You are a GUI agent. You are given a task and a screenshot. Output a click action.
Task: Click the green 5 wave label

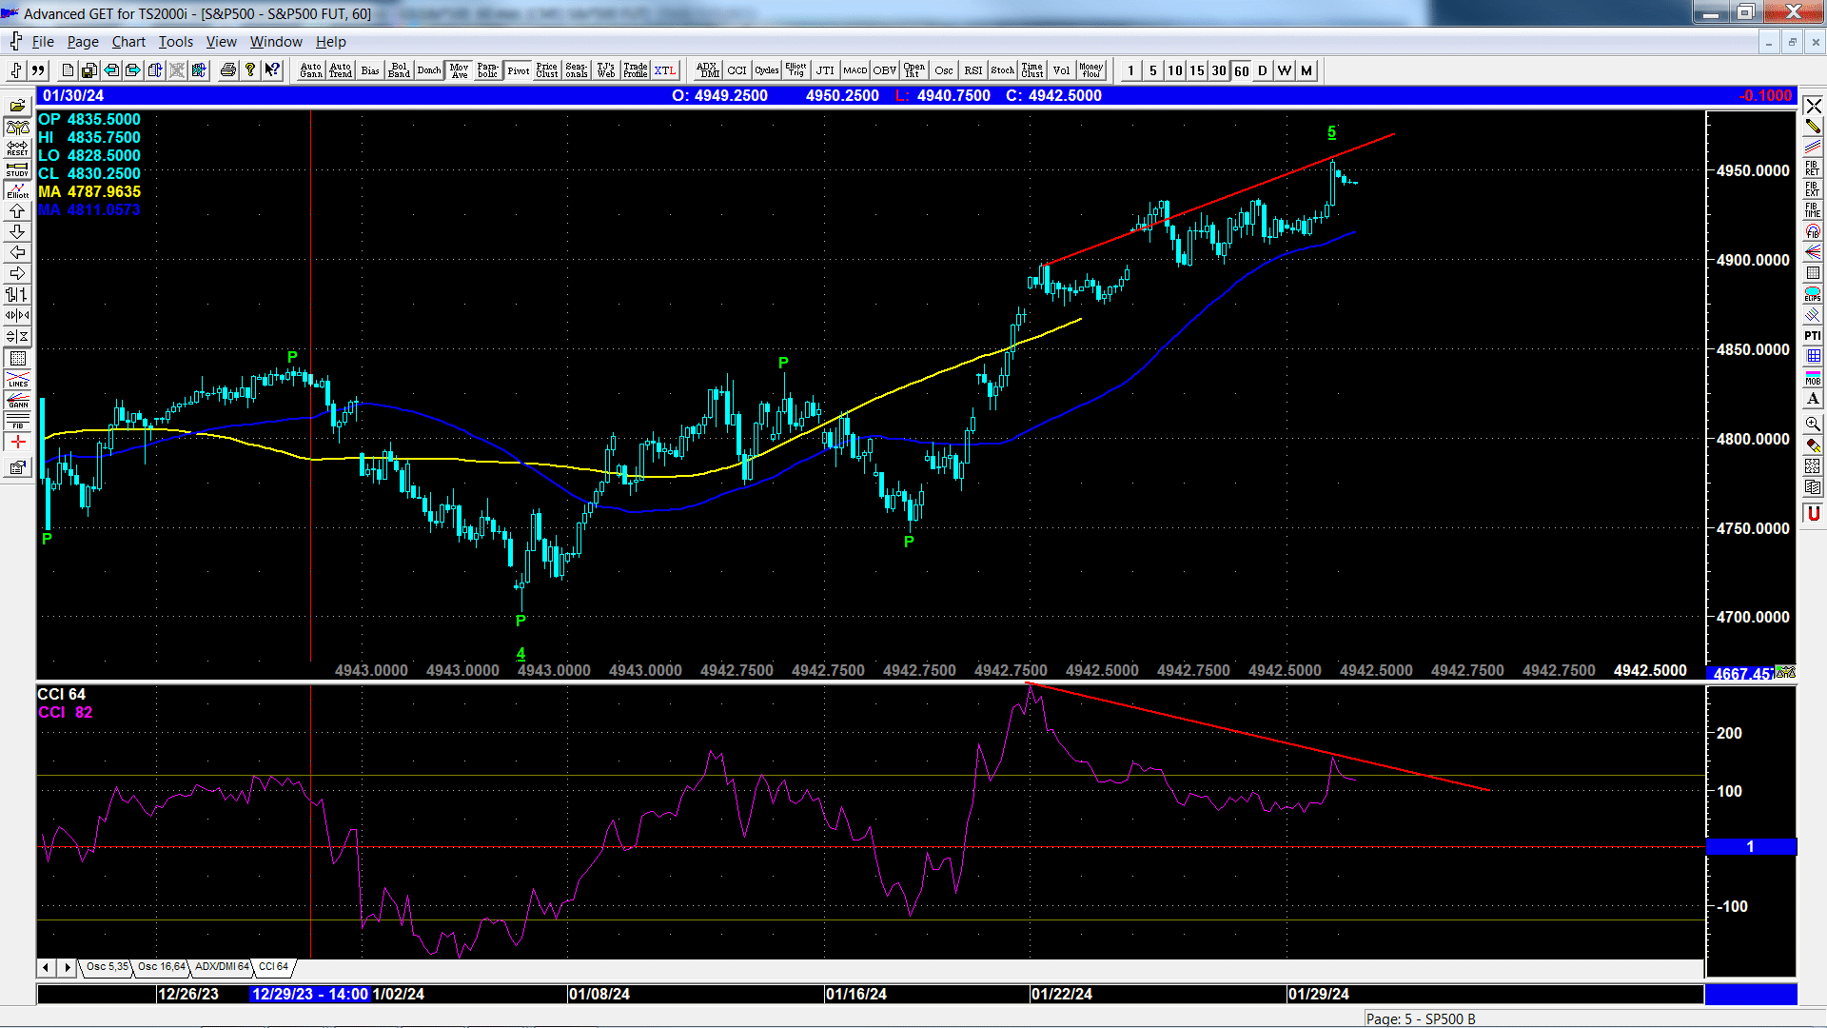pyautogui.click(x=1332, y=132)
